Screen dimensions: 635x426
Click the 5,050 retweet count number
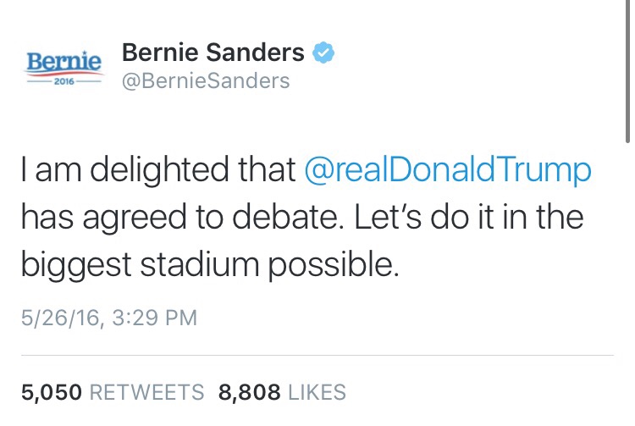pos(51,392)
